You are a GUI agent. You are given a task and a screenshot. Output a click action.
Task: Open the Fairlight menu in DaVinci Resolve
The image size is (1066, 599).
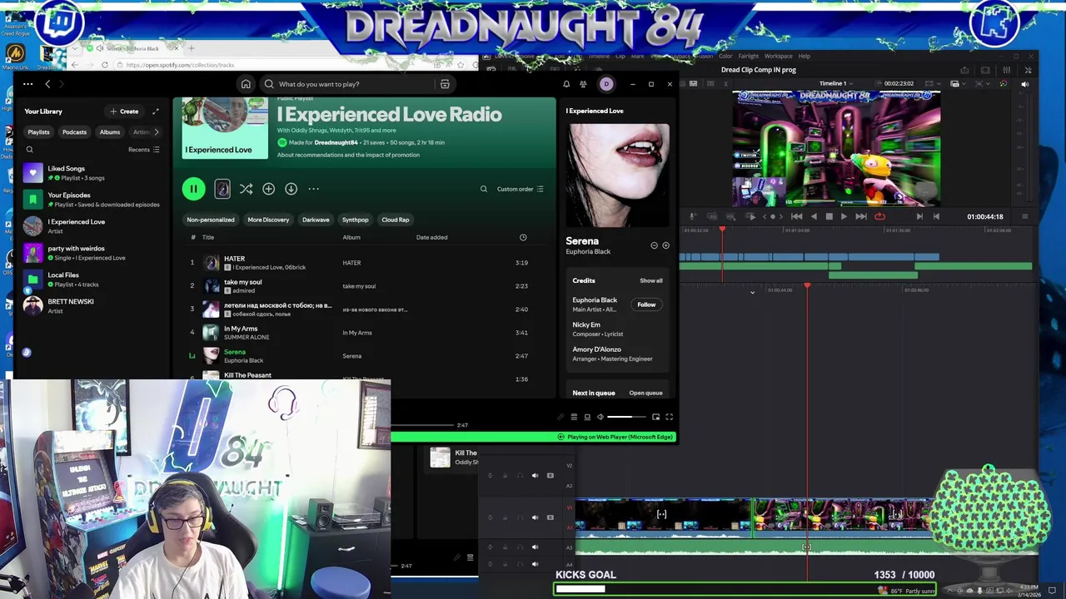[x=748, y=56]
